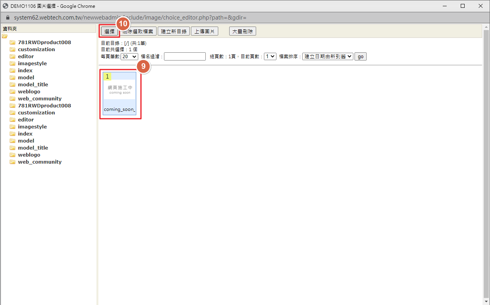
Task: Open the 目前頁數 page number dropdown
Action: coord(270,57)
